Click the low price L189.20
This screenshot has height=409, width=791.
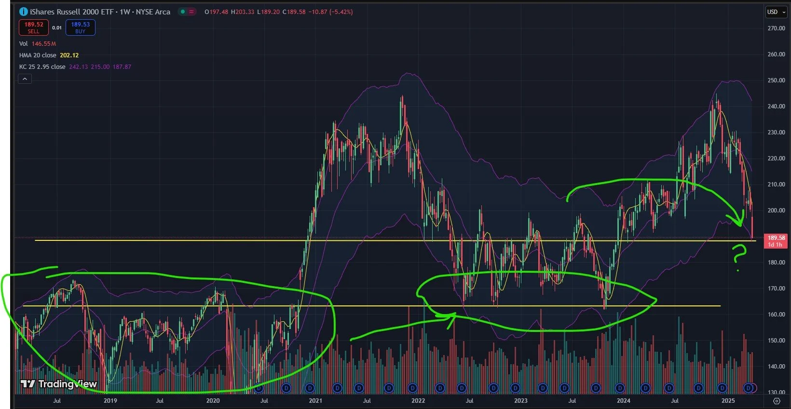click(x=268, y=12)
